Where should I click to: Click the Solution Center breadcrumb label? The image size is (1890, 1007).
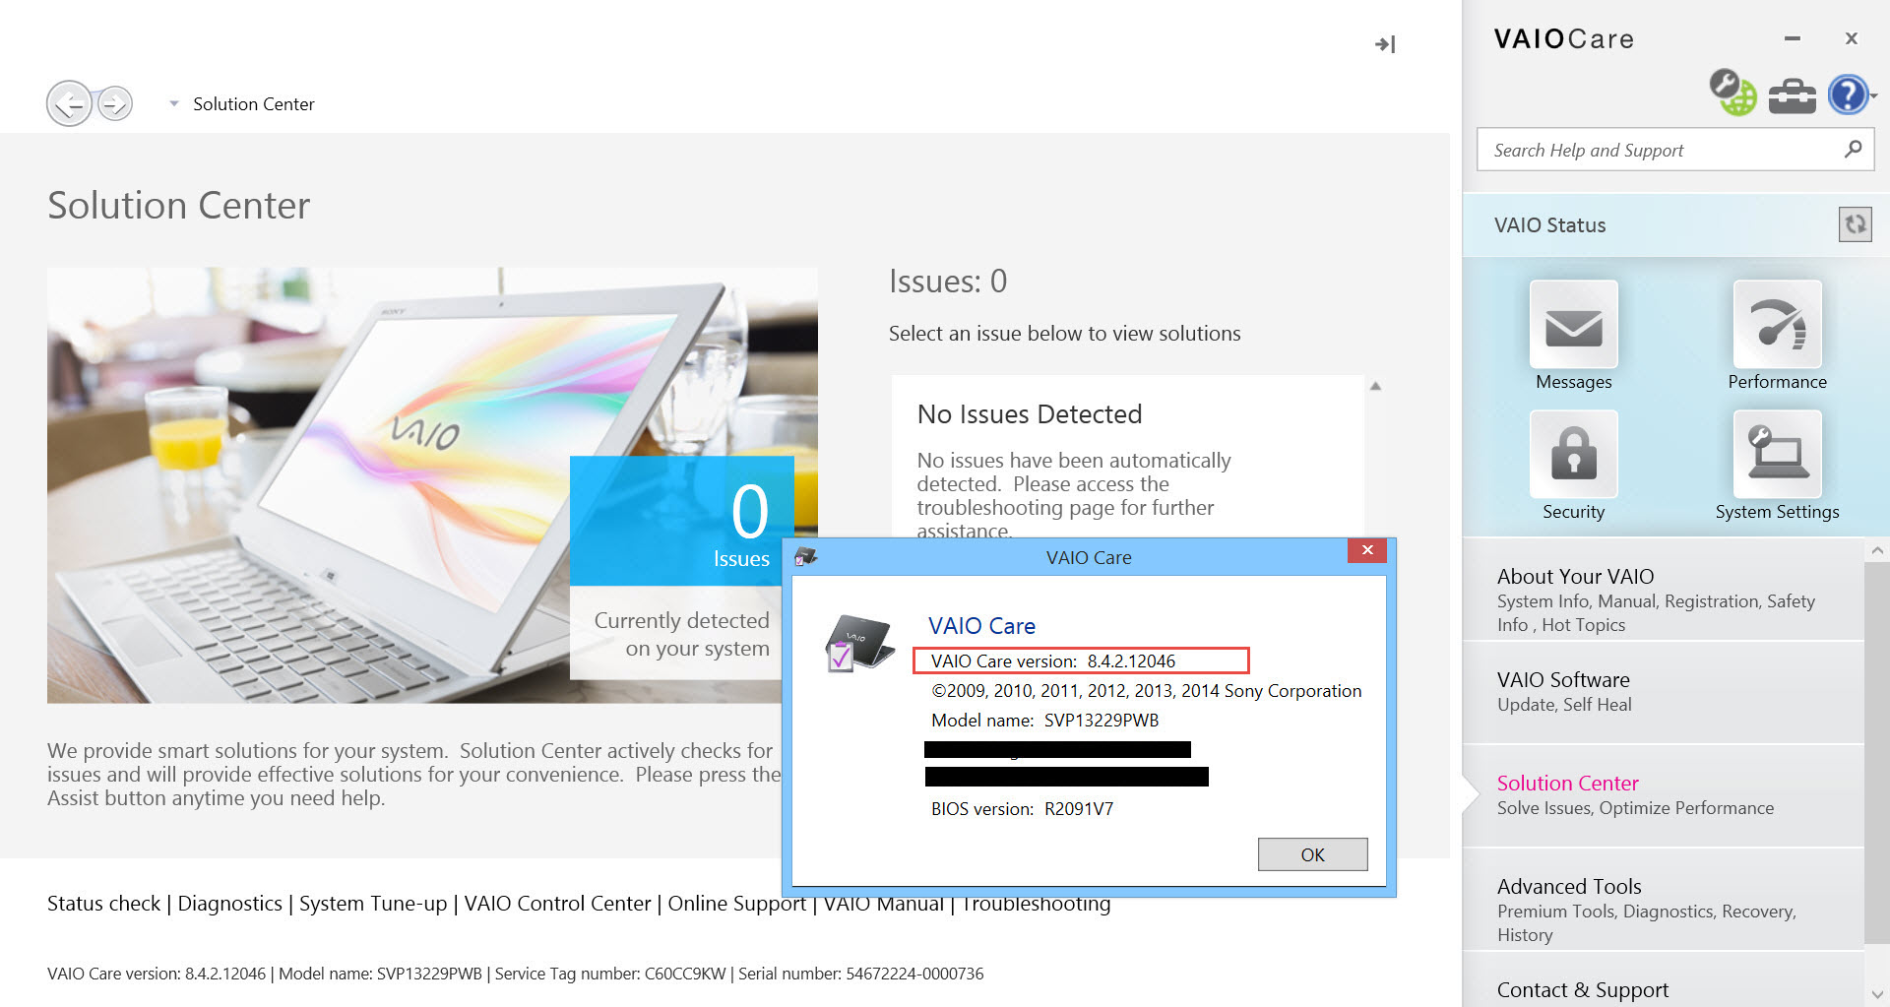(x=254, y=103)
